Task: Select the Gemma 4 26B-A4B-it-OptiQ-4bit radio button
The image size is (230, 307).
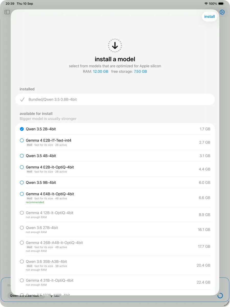Action: [22, 243]
